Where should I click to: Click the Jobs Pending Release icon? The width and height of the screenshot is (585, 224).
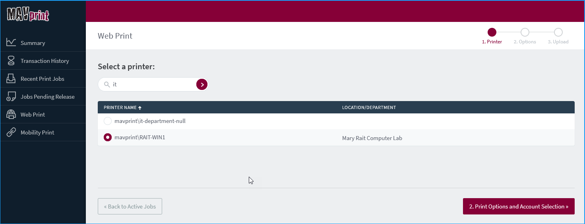click(x=11, y=97)
